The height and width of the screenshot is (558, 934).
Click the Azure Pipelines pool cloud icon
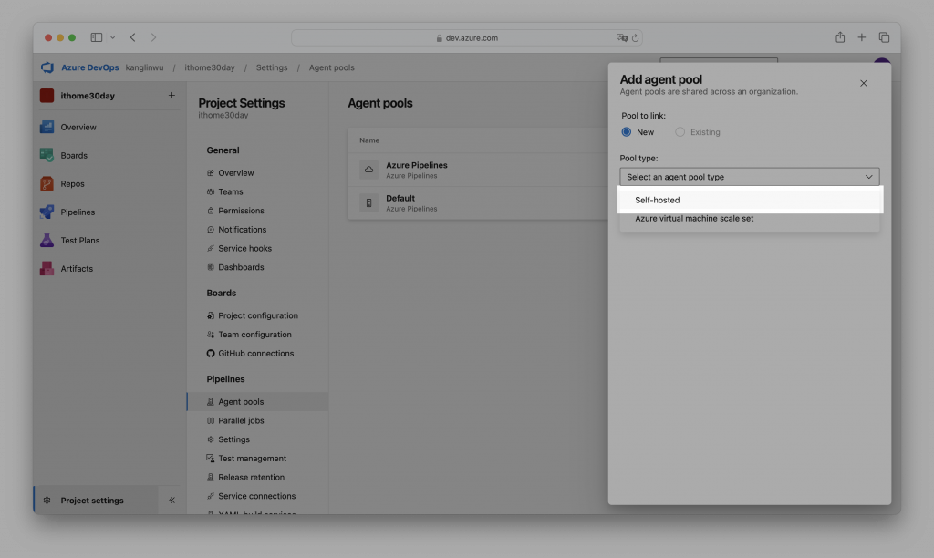tap(368, 170)
